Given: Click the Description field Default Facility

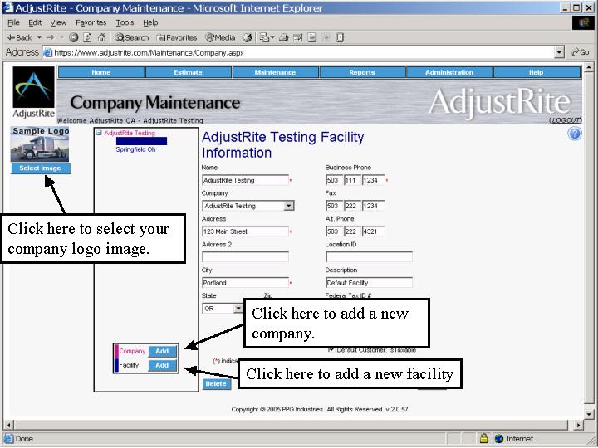Looking at the screenshot, I should pyautogui.click(x=369, y=283).
